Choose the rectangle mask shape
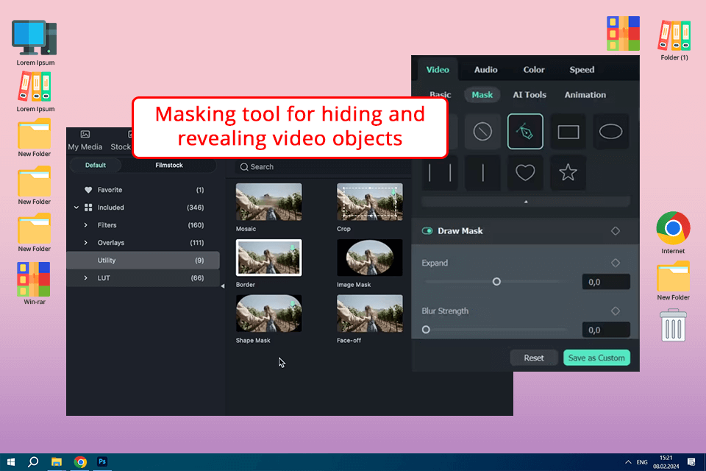The image size is (706, 471). [568, 132]
